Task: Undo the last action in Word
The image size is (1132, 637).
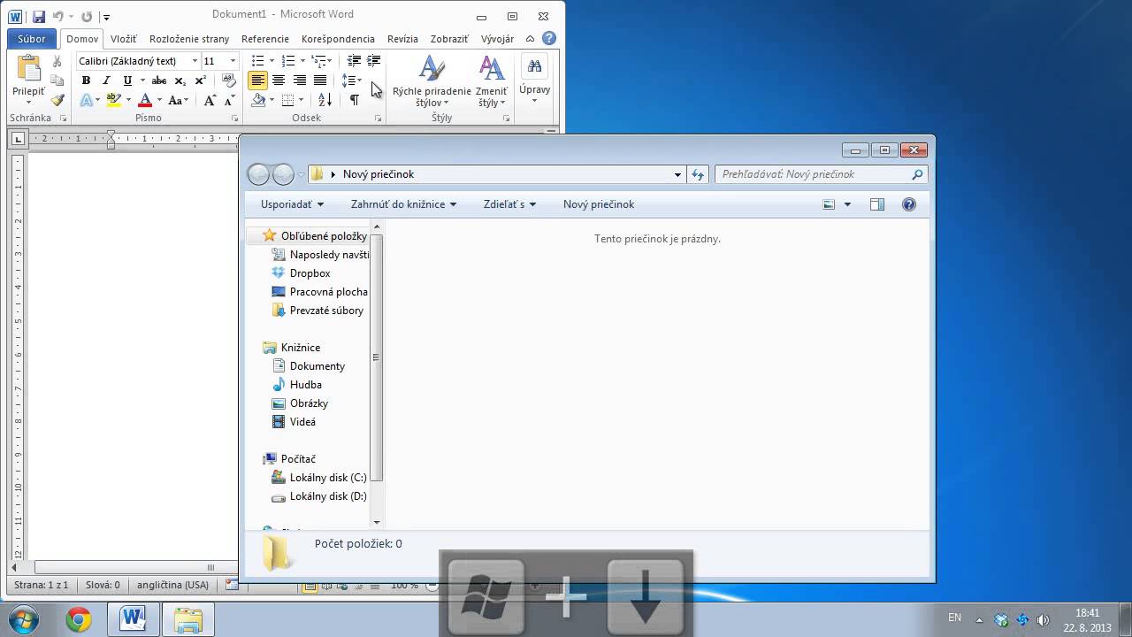Action: click(59, 16)
